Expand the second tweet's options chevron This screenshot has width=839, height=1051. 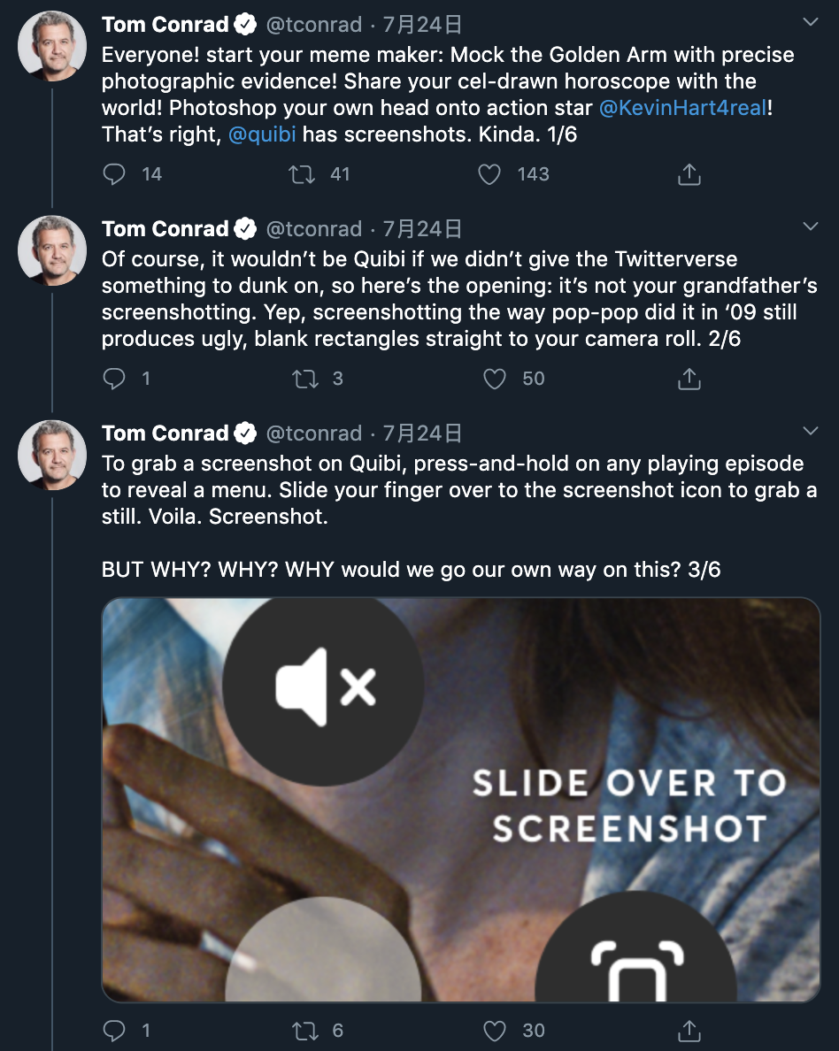[x=810, y=226]
